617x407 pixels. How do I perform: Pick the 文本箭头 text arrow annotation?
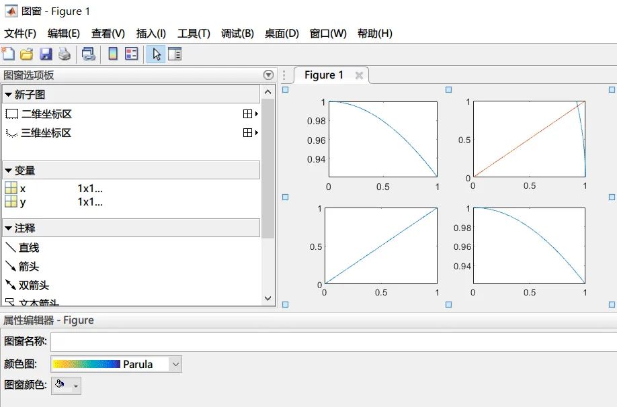click(32, 302)
